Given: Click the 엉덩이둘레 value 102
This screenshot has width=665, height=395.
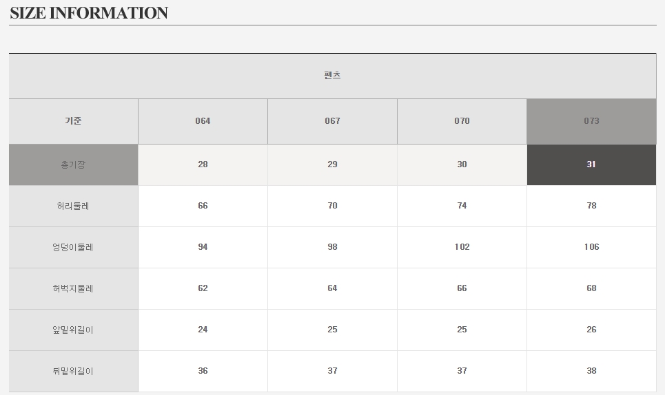Looking at the screenshot, I should (x=462, y=247).
